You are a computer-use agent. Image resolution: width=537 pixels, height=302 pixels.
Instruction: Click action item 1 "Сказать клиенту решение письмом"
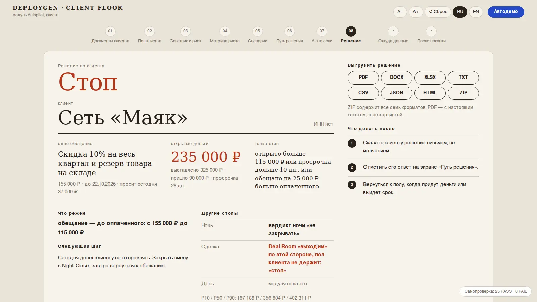tap(413, 147)
